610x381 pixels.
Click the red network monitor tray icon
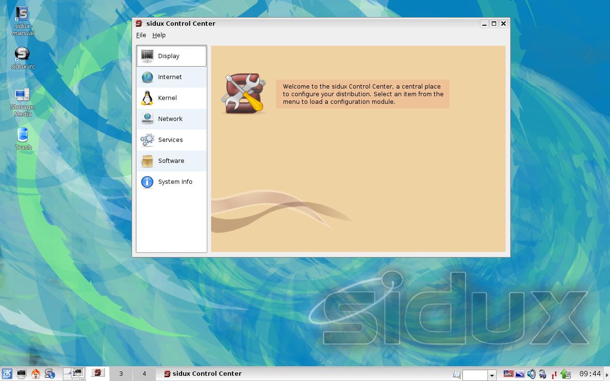554,374
